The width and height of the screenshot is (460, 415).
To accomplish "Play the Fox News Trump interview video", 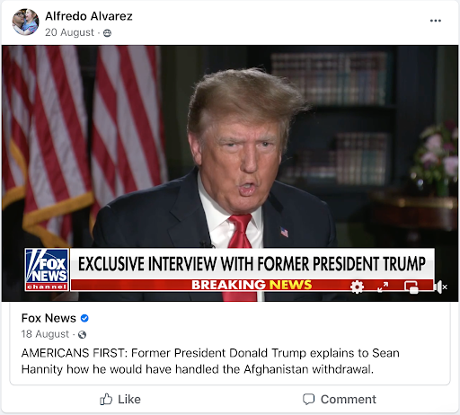I will (230, 173).
